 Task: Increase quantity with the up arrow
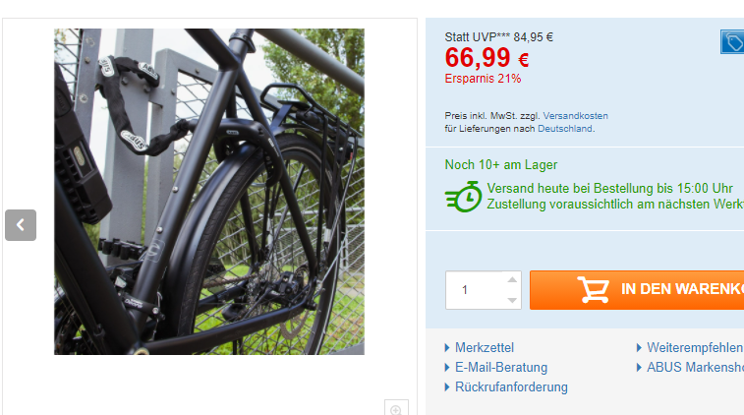point(512,279)
